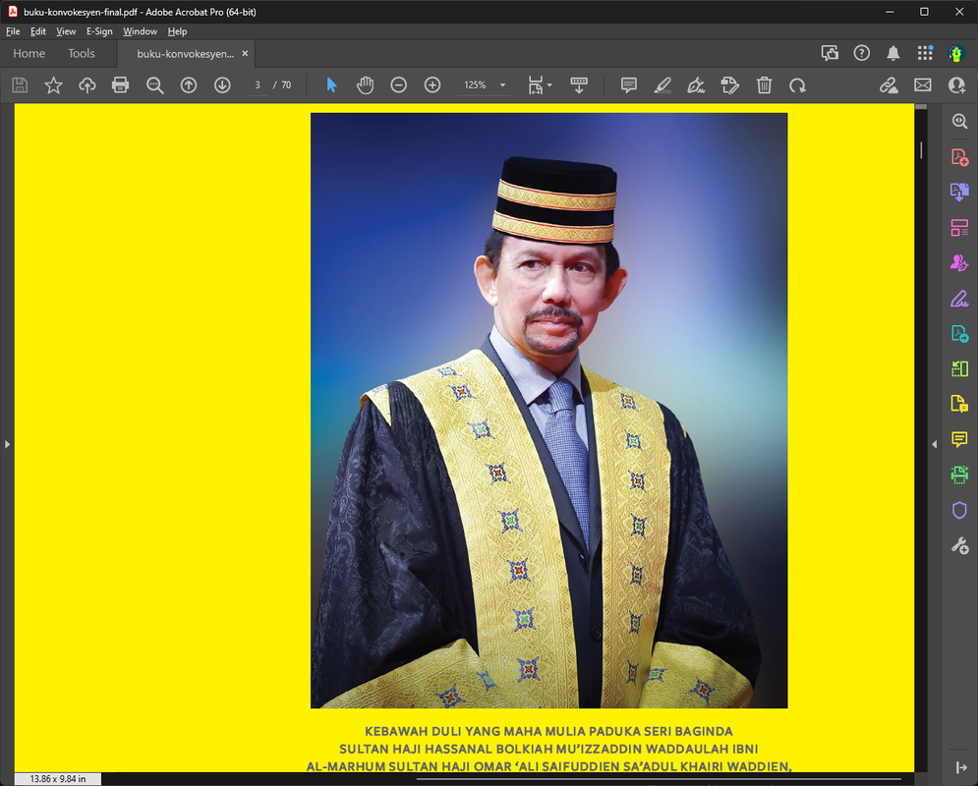Open Protect shield tool in sidebar
Screen dimensions: 978x786
click(x=959, y=511)
